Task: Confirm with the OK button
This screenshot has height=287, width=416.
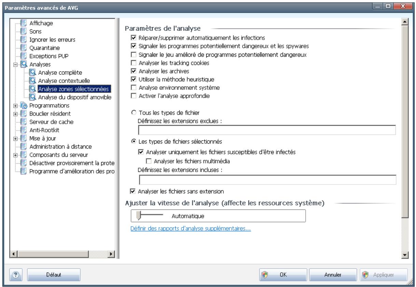Action: tap(283, 274)
